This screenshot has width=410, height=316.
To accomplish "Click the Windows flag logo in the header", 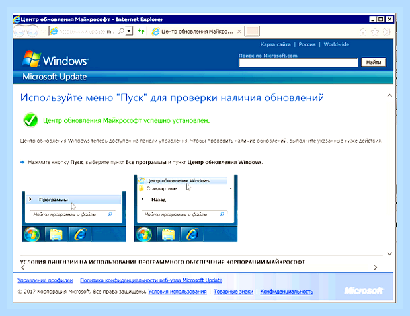I will click(x=32, y=59).
